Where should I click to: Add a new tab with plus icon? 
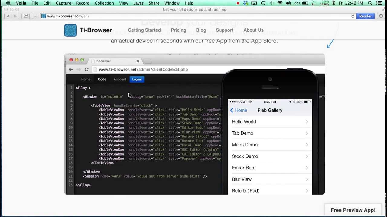point(36,16)
